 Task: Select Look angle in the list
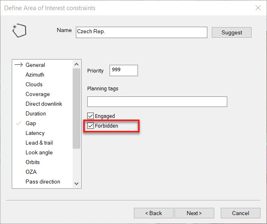pos(39,152)
